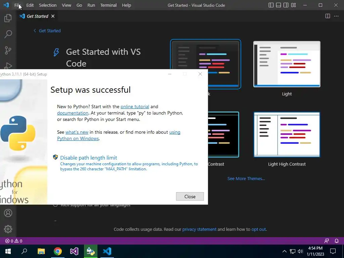This screenshot has width=344, height=258.
Task: Open network icon in system tray
Action: point(293,251)
